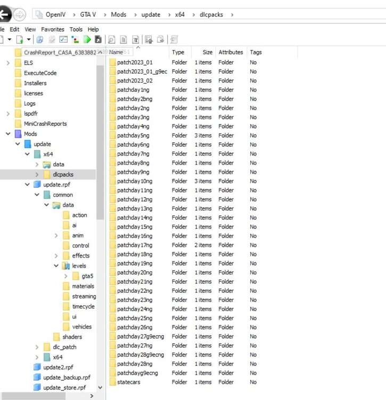Click the update_backup.rpf archive icon

(x=37, y=377)
